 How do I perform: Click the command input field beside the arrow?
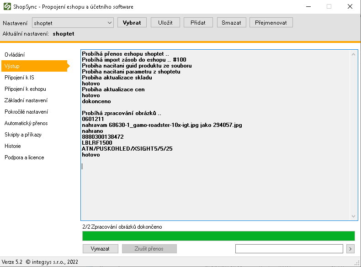tap(289, 249)
